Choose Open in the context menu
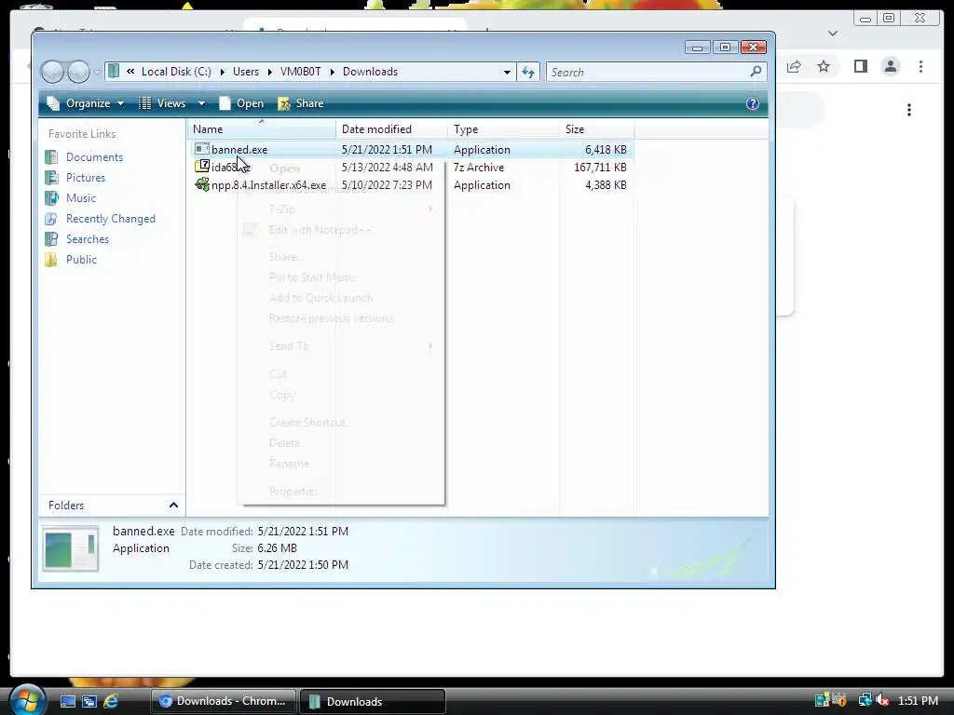This screenshot has height=715, width=954. click(285, 169)
